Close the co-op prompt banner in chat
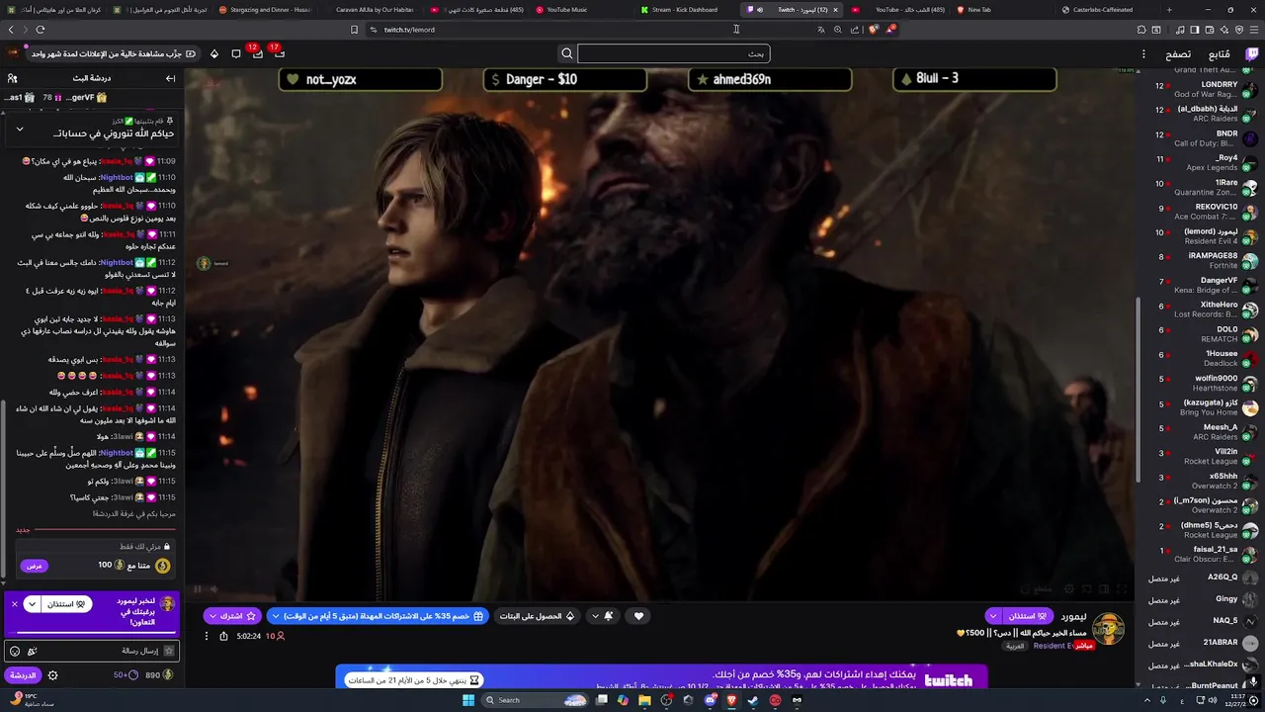This screenshot has height=712, width=1265. [x=15, y=603]
